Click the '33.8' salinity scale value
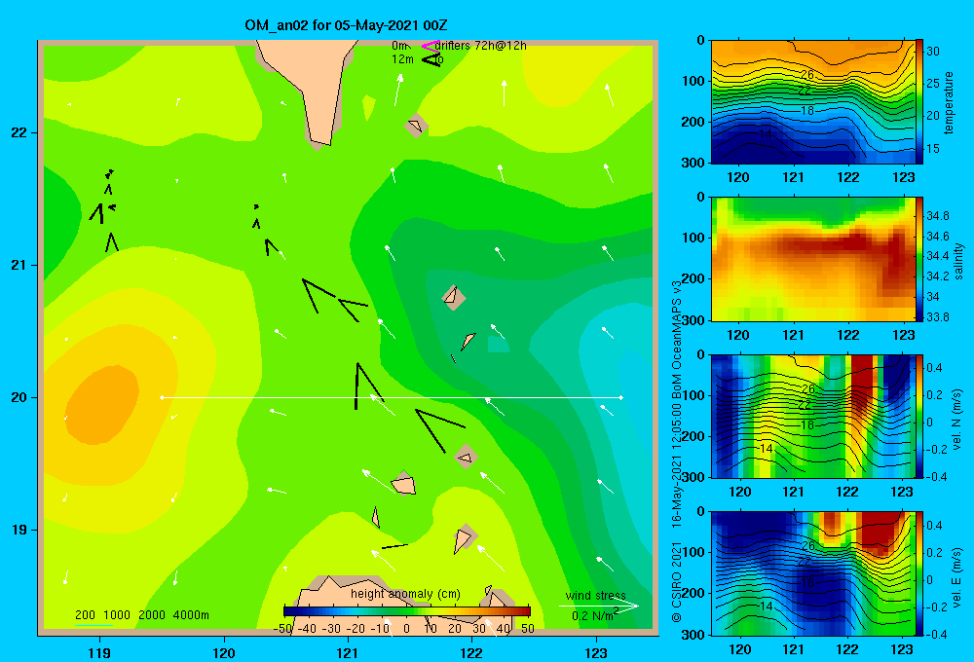 pos(937,316)
